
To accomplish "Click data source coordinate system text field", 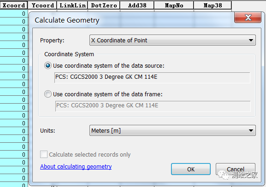I will [152, 77].
